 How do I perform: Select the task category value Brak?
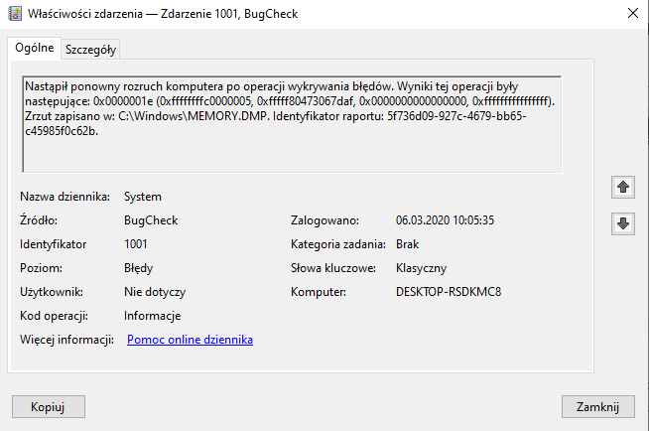click(407, 244)
